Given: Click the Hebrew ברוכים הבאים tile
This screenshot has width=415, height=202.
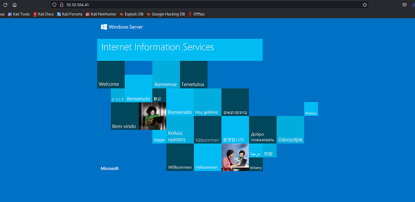Looking at the screenshot, I should (235, 102).
